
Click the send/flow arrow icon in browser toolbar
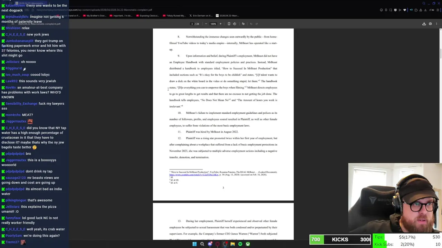pyautogui.click(x=400, y=10)
